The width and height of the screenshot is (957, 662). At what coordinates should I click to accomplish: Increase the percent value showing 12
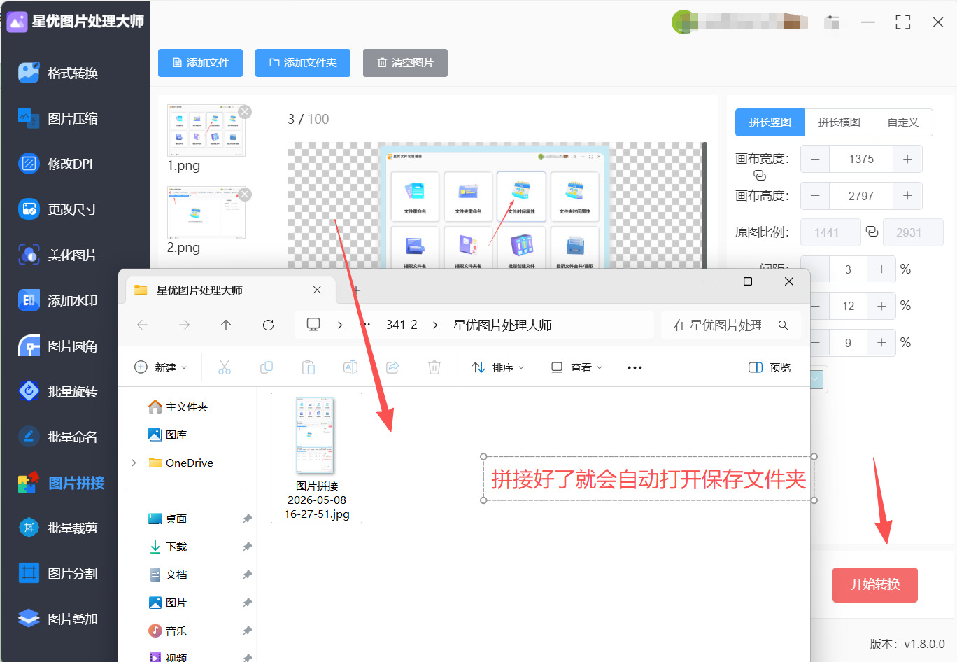tap(881, 306)
